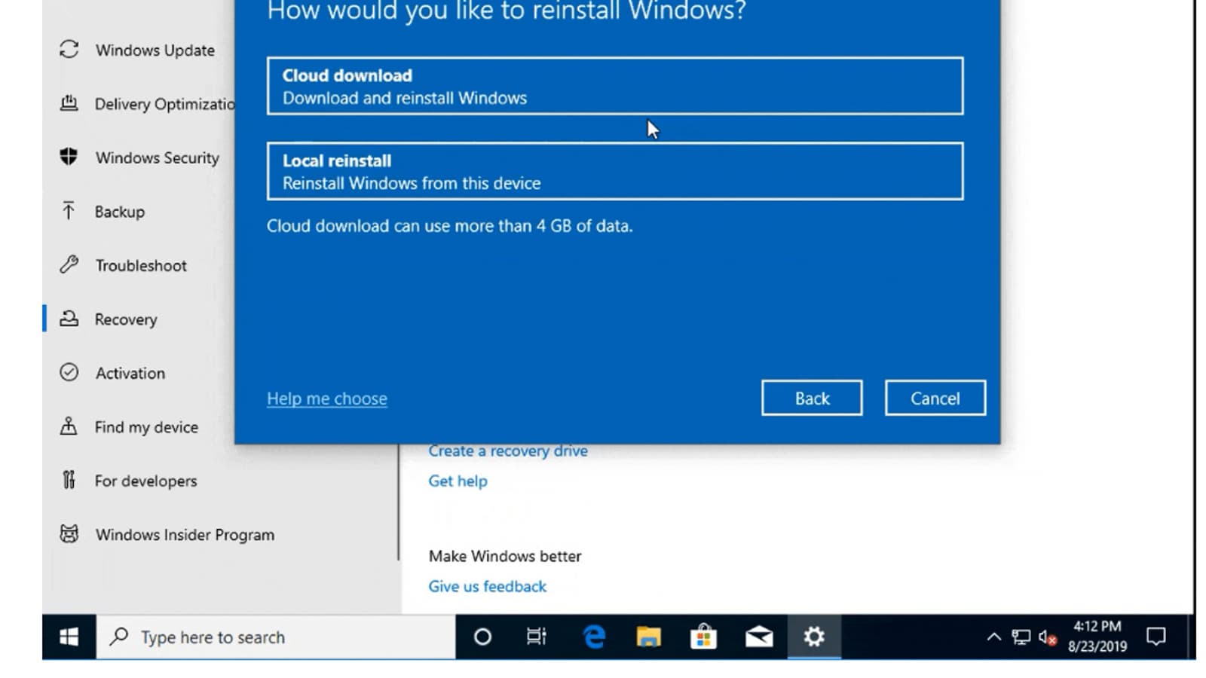Click the Activation checkmark icon
Screen dimensions: 1206x678
click(x=69, y=372)
